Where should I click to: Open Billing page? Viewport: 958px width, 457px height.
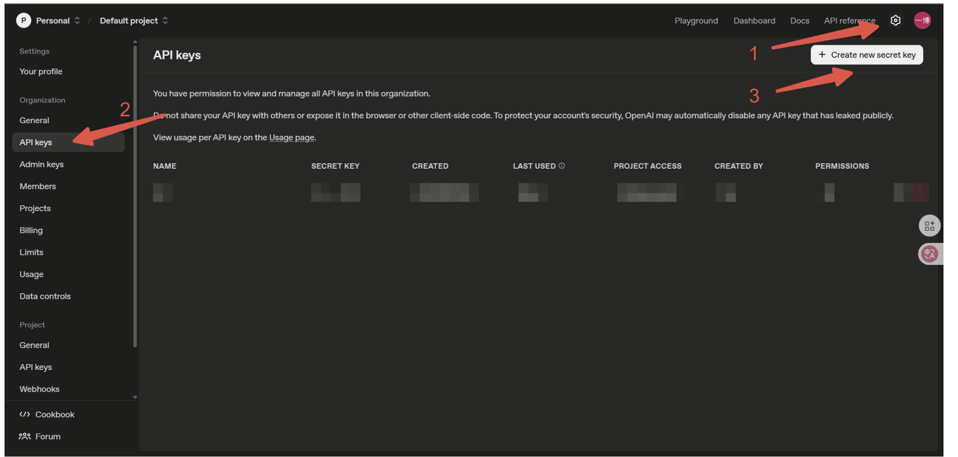click(31, 230)
